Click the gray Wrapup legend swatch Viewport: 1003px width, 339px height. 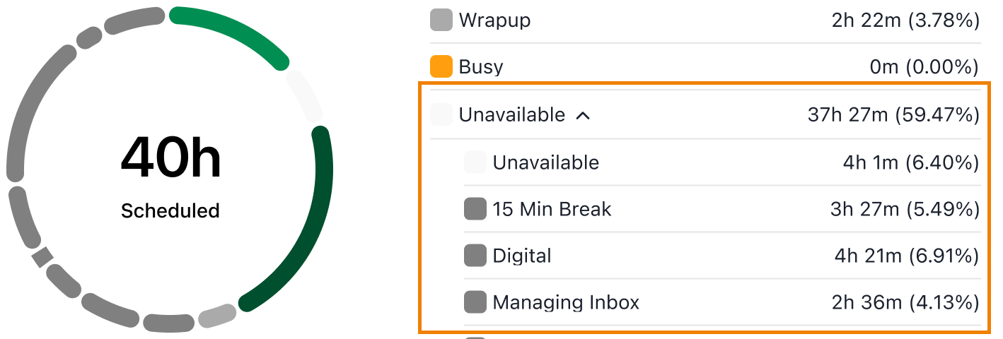tap(441, 20)
